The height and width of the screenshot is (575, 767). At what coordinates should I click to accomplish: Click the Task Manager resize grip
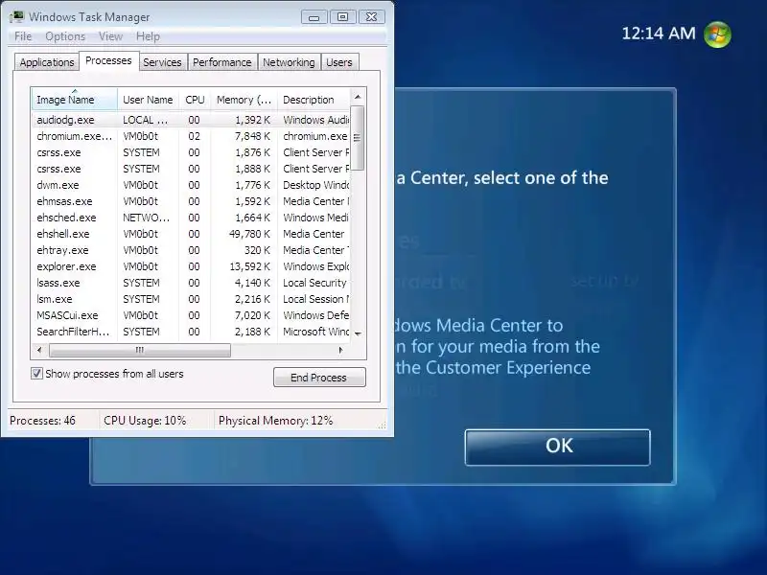click(x=382, y=425)
